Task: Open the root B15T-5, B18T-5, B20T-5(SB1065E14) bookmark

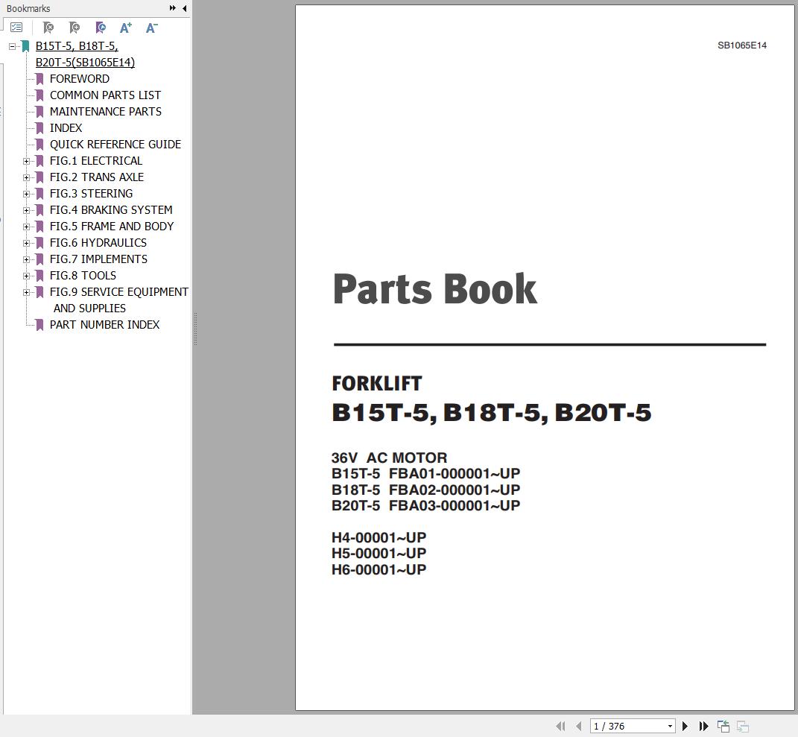Action: [x=85, y=54]
